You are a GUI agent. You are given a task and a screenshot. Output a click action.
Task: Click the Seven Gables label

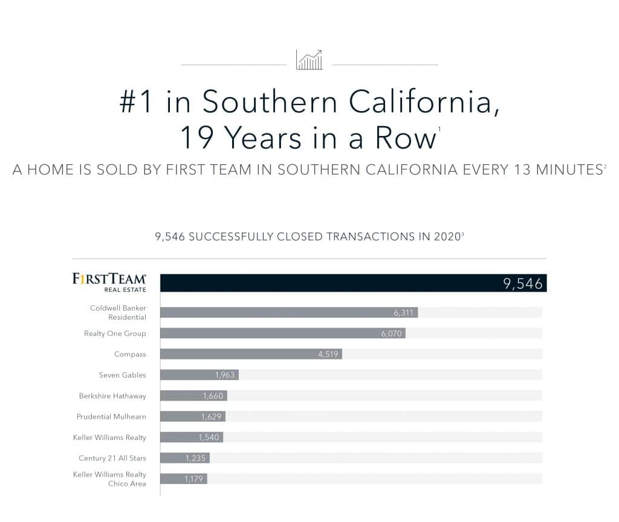coord(122,375)
